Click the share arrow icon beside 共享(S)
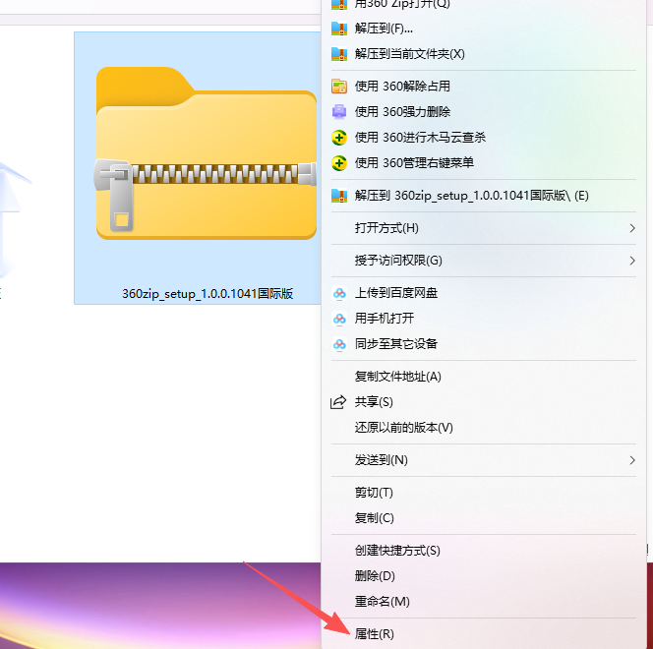Screen dimensions: 653x649 click(338, 402)
